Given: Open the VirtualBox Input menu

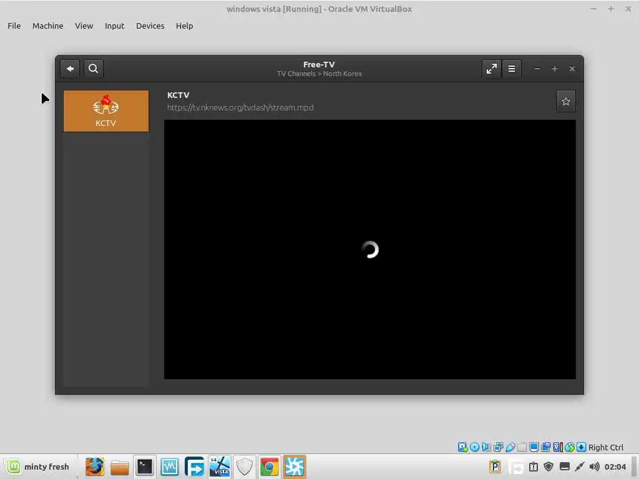Looking at the screenshot, I should pos(115,26).
